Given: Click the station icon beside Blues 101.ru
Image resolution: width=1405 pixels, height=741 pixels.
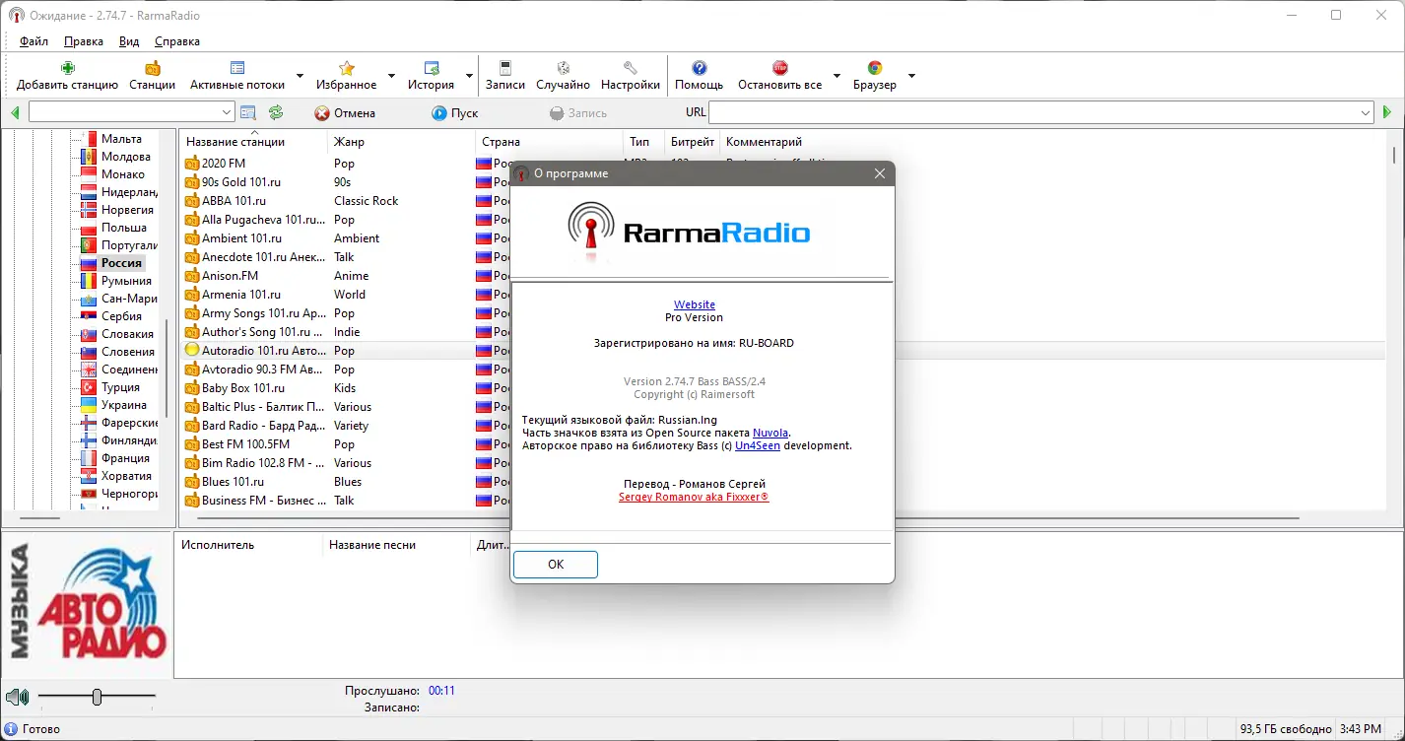Looking at the screenshot, I should click(192, 482).
